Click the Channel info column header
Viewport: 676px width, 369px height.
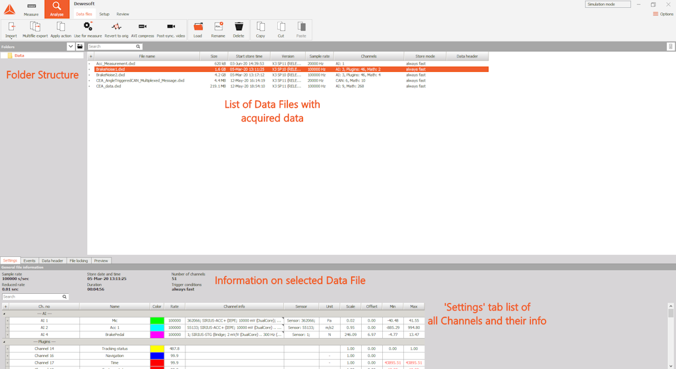pos(234,306)
